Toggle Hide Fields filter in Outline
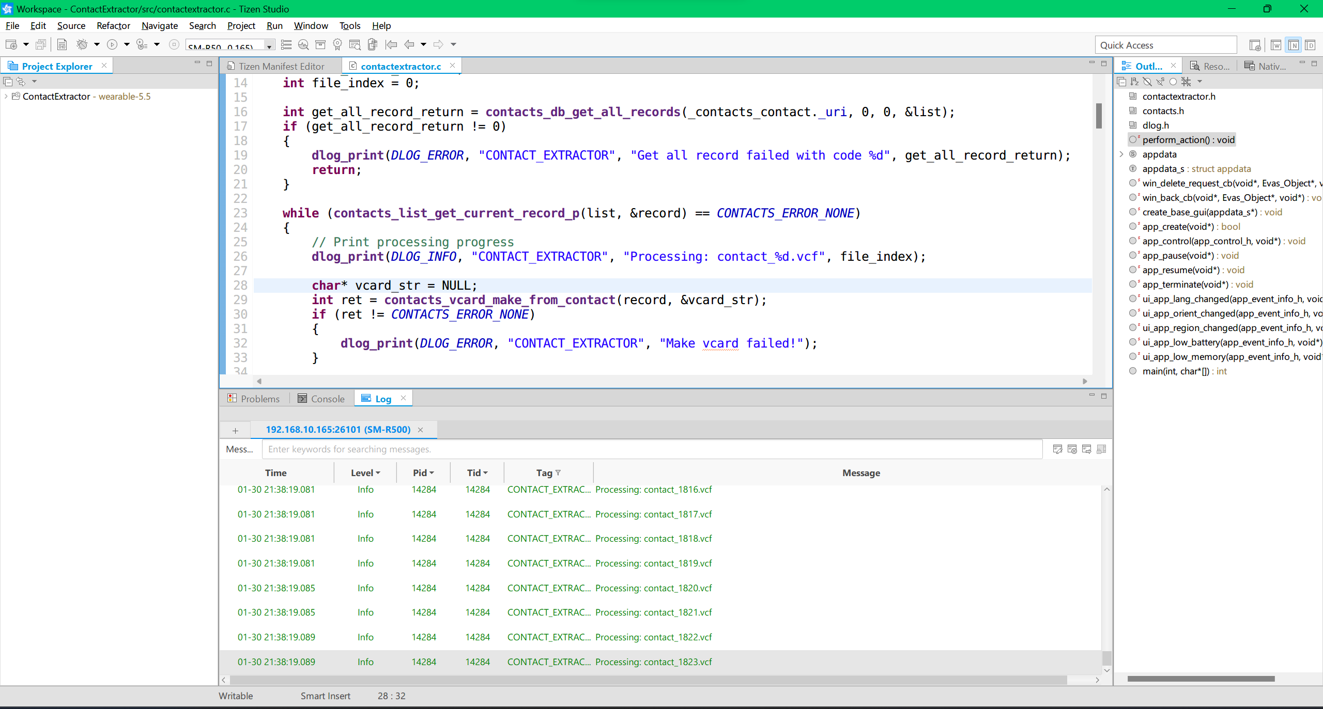Viewport: 1323px width, 709px height. click(x=1147, y=82)
